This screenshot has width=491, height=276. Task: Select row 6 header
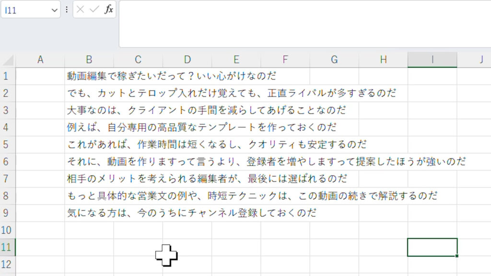[x=7, y=161]
